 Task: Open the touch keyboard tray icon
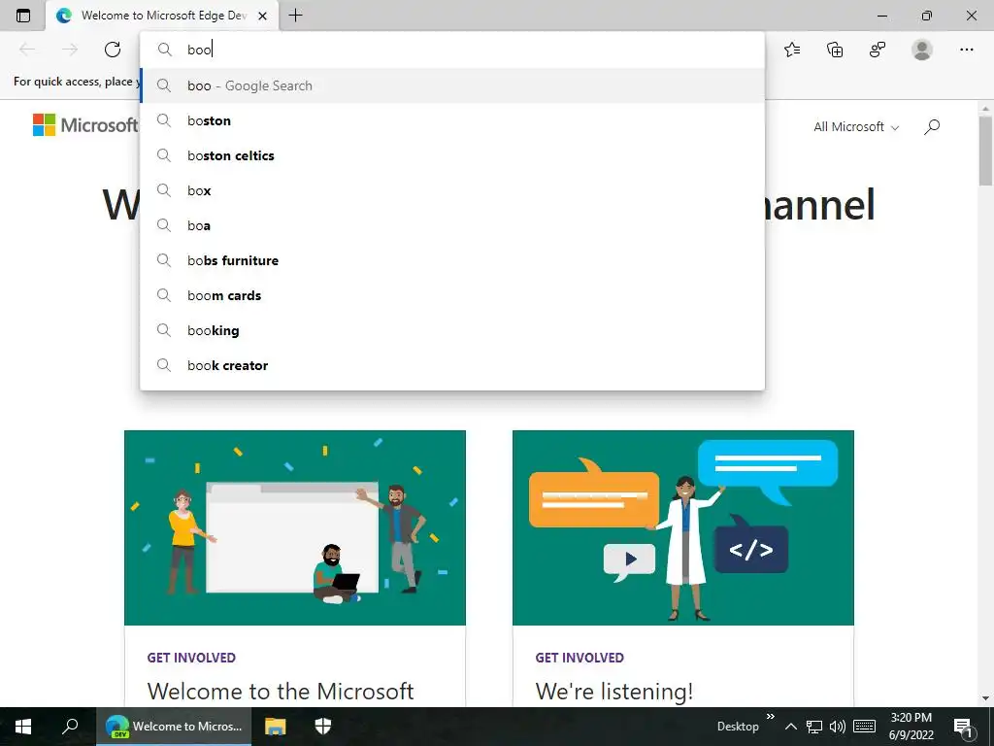(864, 727)
